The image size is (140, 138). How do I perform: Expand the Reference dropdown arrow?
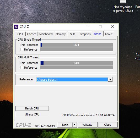[x=110, y=80]
